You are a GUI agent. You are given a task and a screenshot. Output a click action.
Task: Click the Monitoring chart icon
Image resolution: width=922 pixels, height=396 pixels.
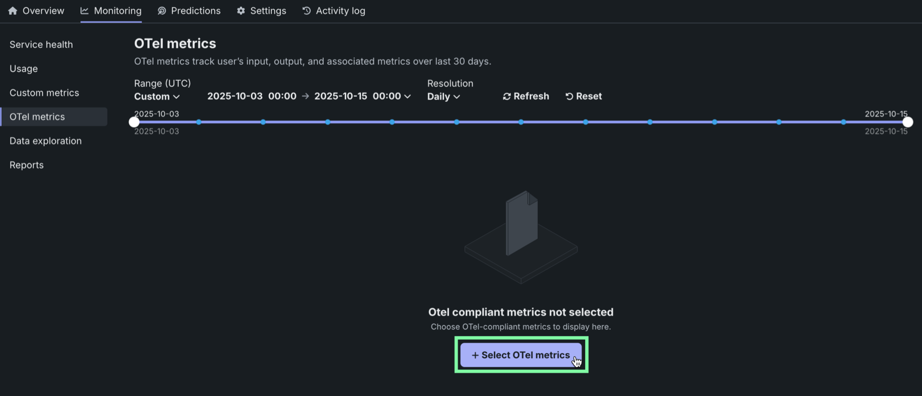[x=85, y=11]
